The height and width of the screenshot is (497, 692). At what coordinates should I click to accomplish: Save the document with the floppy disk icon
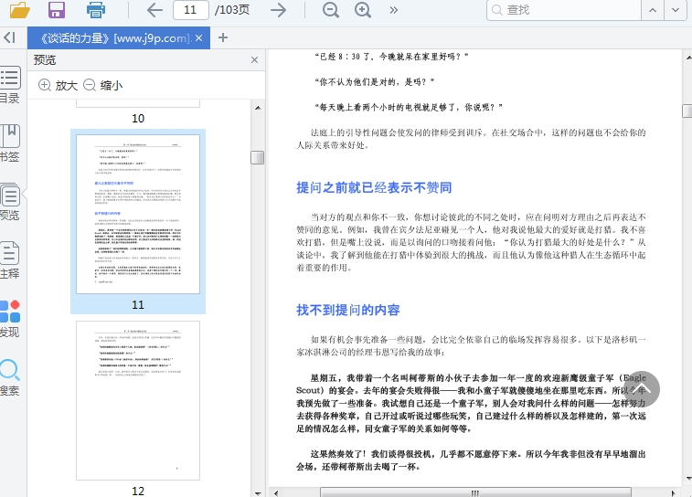tap(57, 10)
